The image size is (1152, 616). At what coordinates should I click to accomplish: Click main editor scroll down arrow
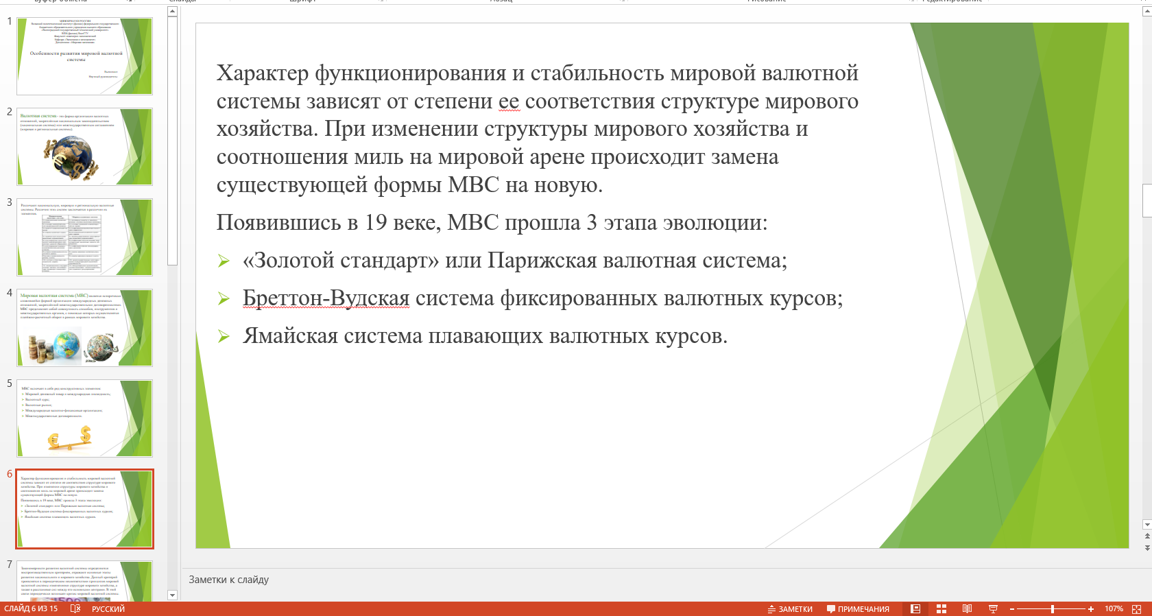tap(1147, 525)
